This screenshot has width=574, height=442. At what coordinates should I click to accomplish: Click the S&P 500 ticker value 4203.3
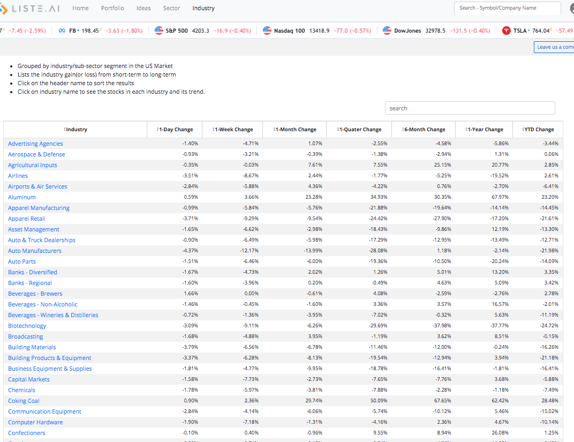point(201,31)
